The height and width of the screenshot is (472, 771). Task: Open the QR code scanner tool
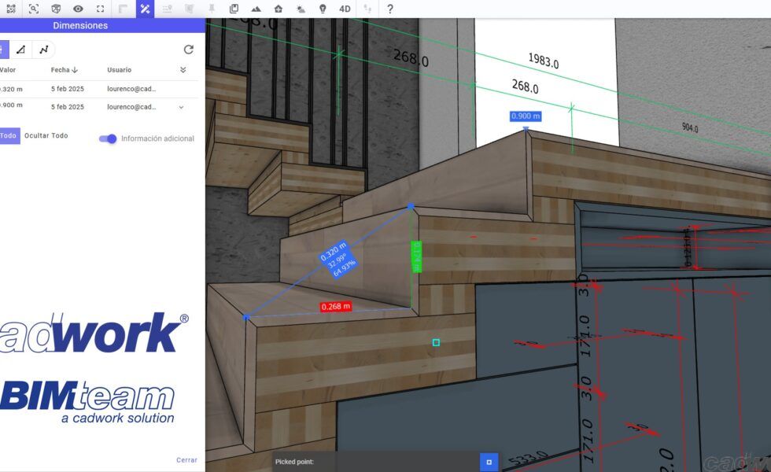tap(11, 9)
